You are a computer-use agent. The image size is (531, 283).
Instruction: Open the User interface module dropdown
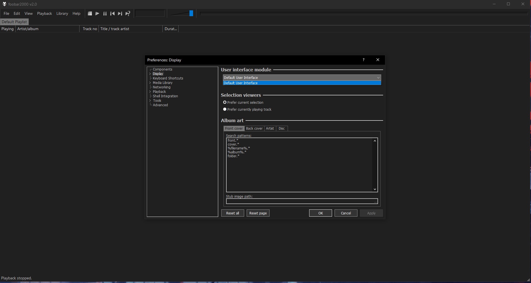(x=378, y=78)
